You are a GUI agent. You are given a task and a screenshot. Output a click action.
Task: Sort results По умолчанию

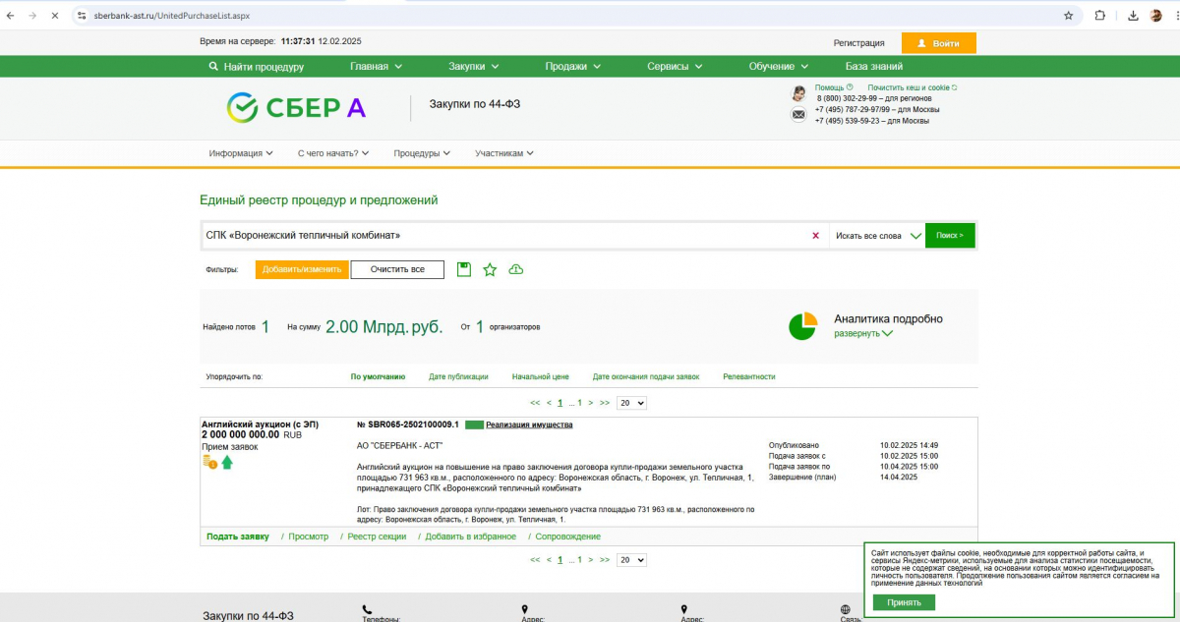click(379, 376)
